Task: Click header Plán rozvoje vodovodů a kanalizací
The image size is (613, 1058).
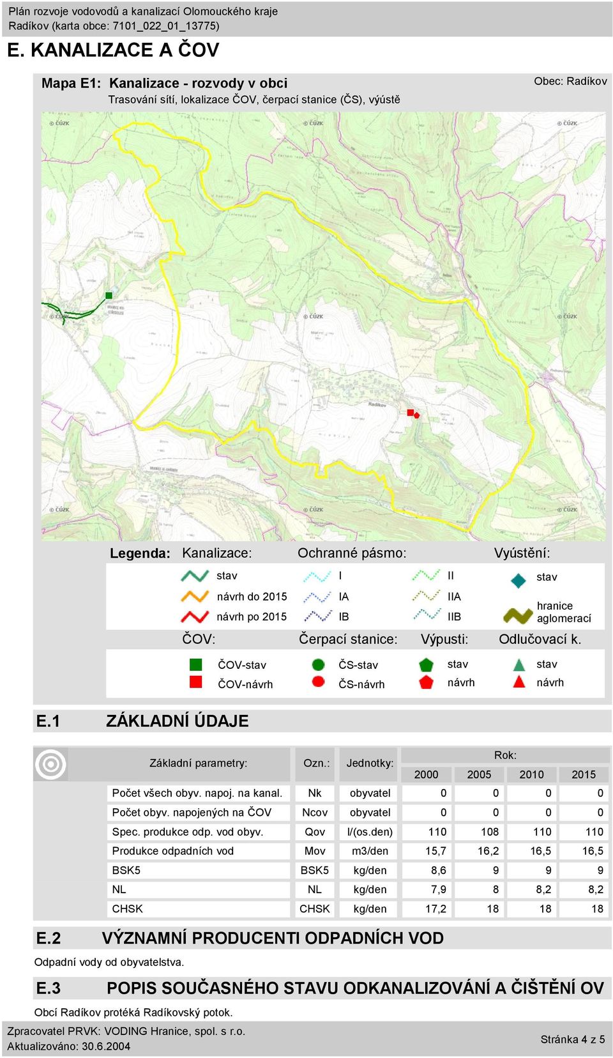Action: [x=143, y=11]
